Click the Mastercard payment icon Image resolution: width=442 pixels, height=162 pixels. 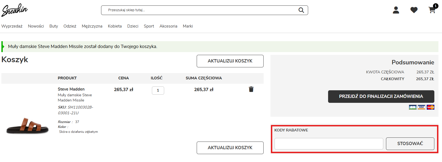(x=431, y=107)
